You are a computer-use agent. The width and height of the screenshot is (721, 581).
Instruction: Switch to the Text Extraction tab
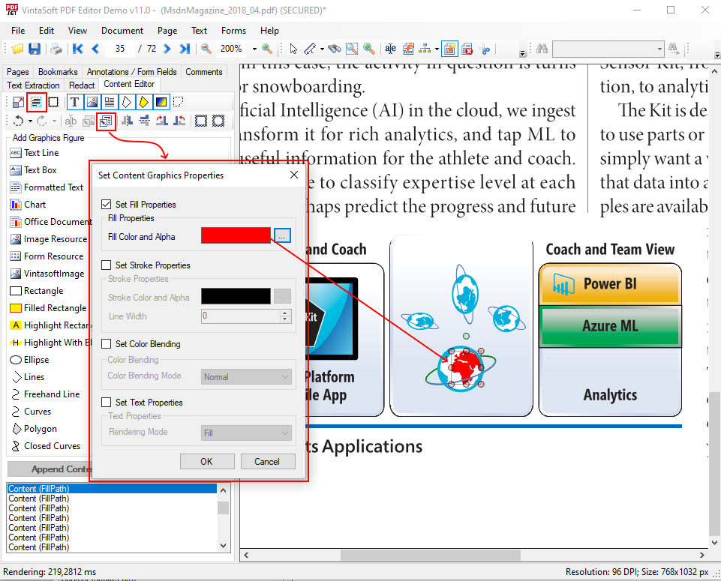point(33,85)
